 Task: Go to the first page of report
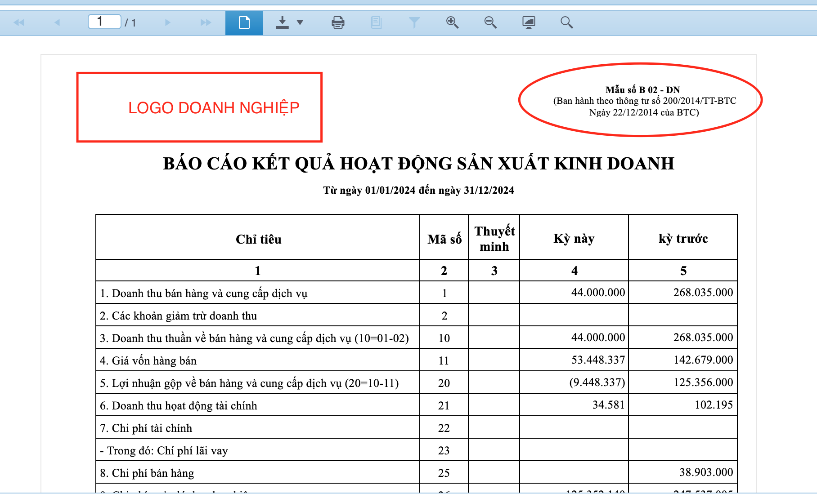[19, 22]
